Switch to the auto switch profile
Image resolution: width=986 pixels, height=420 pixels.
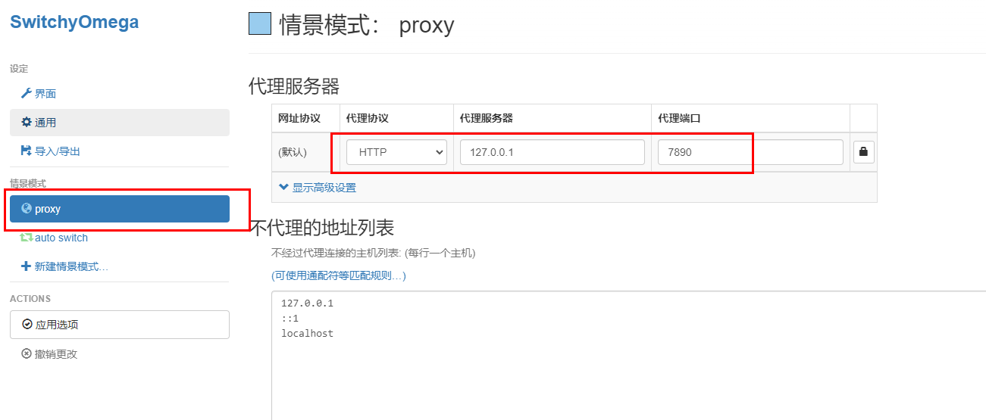coord(61,238)
